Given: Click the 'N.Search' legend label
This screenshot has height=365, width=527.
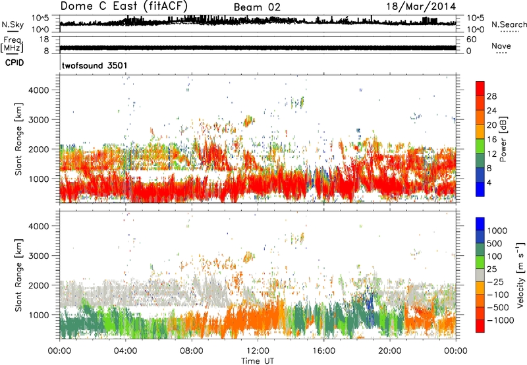Looking at the screenshot, I should (x=509, y=24).
